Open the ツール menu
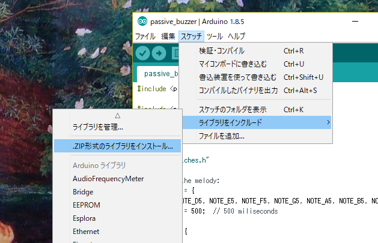This screenshot has width=378, height=243. pos(215,37)
